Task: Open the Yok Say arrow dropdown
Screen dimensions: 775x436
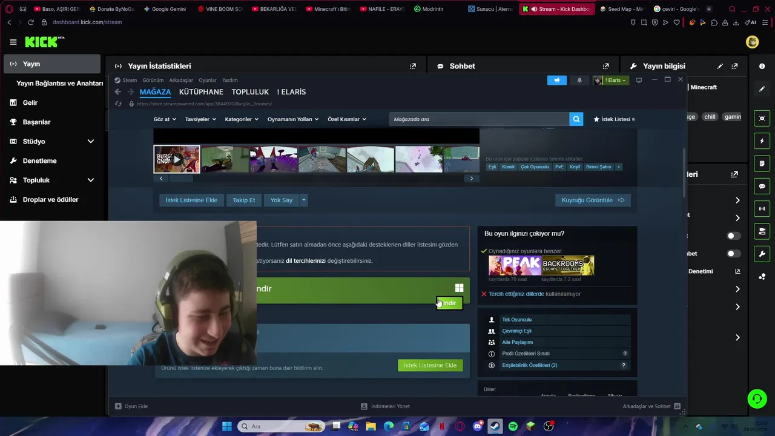Action: (x=304, y=200)
